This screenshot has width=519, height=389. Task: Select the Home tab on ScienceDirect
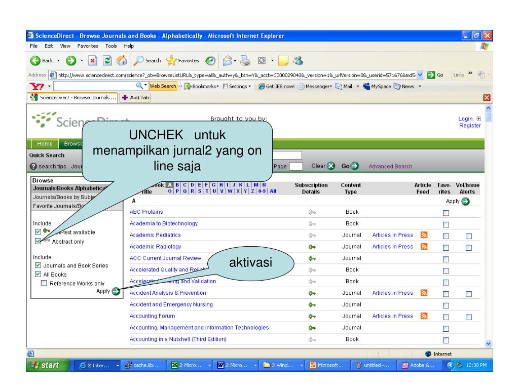click(x=45, y=144)
